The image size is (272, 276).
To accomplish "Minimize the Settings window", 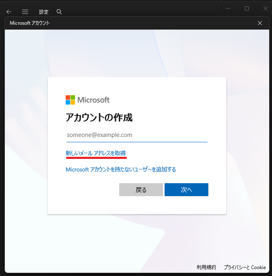I will (228, 8).
